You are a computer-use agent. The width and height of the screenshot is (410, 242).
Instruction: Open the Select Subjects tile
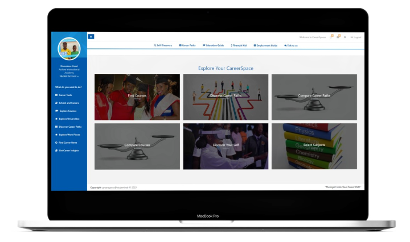[314, 145]
